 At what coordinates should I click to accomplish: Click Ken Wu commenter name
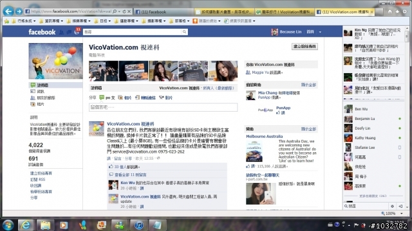[x=127, y=183]
